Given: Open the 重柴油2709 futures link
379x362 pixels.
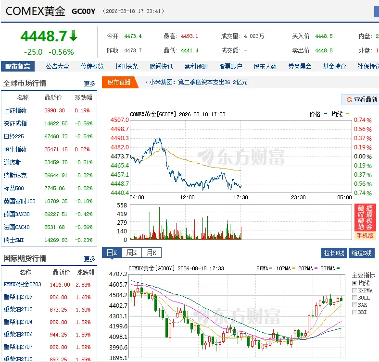Looking at the screenshot, I should pyautogui.click(x=18, y=297).
